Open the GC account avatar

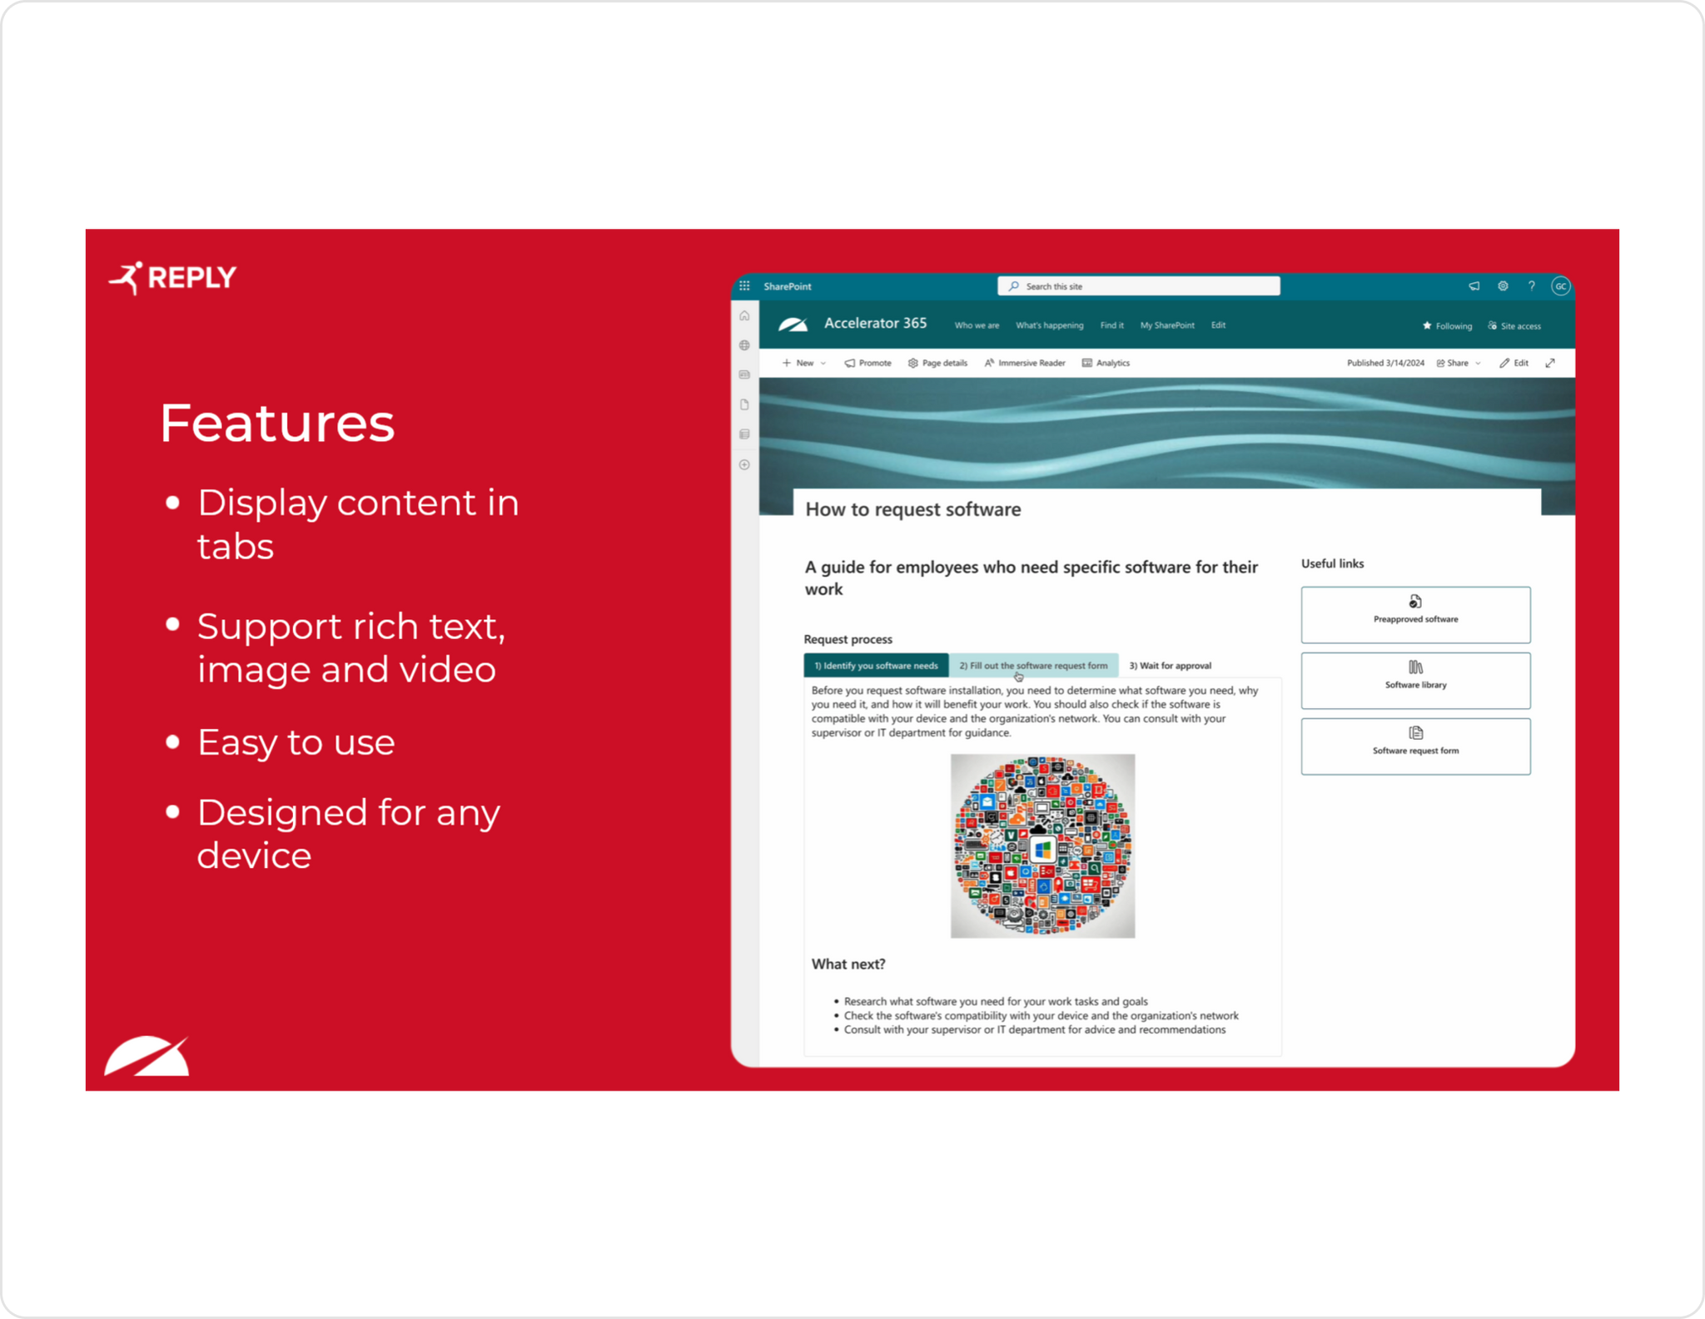click(1560, 285)
